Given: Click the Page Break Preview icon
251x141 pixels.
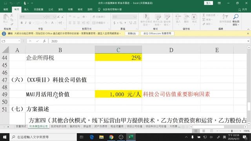Looking at the screenshot, I should click(x=211, y=131).
